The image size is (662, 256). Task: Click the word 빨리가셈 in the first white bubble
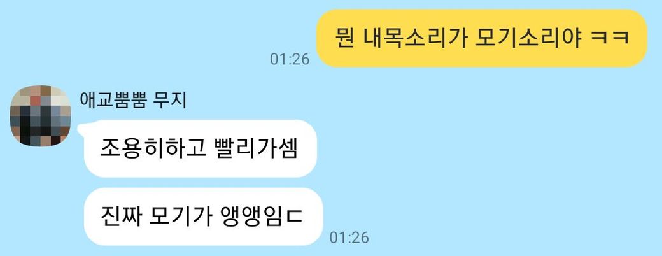[x=252, y=149]
